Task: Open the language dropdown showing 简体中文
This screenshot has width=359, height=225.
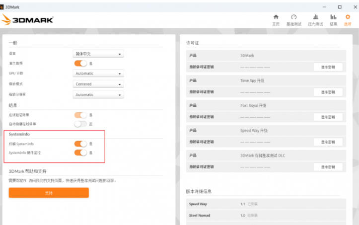Action: coord(98,54)
